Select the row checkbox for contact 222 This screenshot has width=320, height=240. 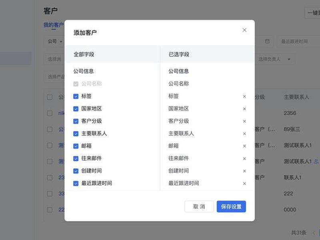point(50,194)
